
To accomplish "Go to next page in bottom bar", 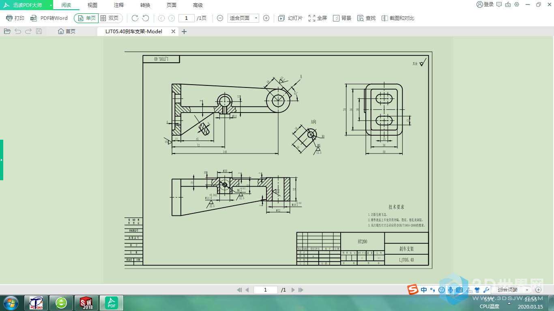I will 293,290.
